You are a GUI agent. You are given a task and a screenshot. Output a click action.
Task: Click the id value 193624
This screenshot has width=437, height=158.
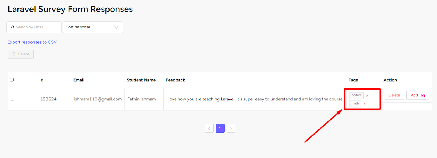pyautogui.click(x=48, y=99)
